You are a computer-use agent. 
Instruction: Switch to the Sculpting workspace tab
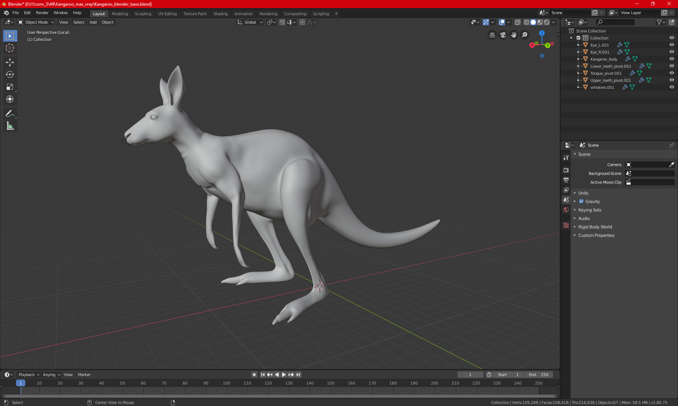pyautogui.click(x=143, y=14)
